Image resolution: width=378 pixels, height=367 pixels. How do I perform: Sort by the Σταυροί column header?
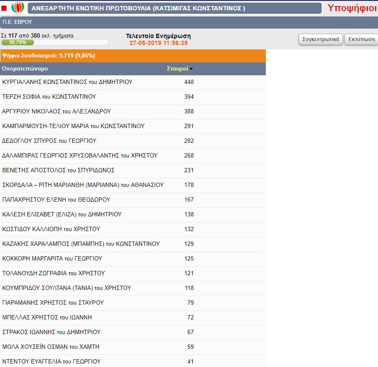[x=178, y=69]
